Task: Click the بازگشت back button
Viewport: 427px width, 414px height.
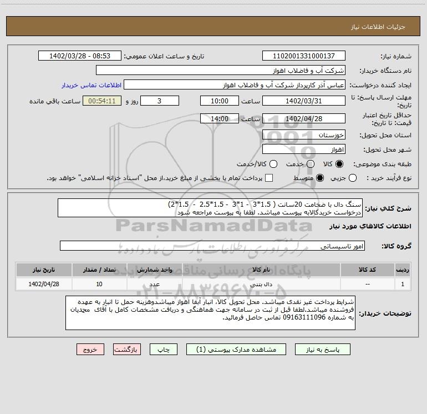Action: (127, 350)
